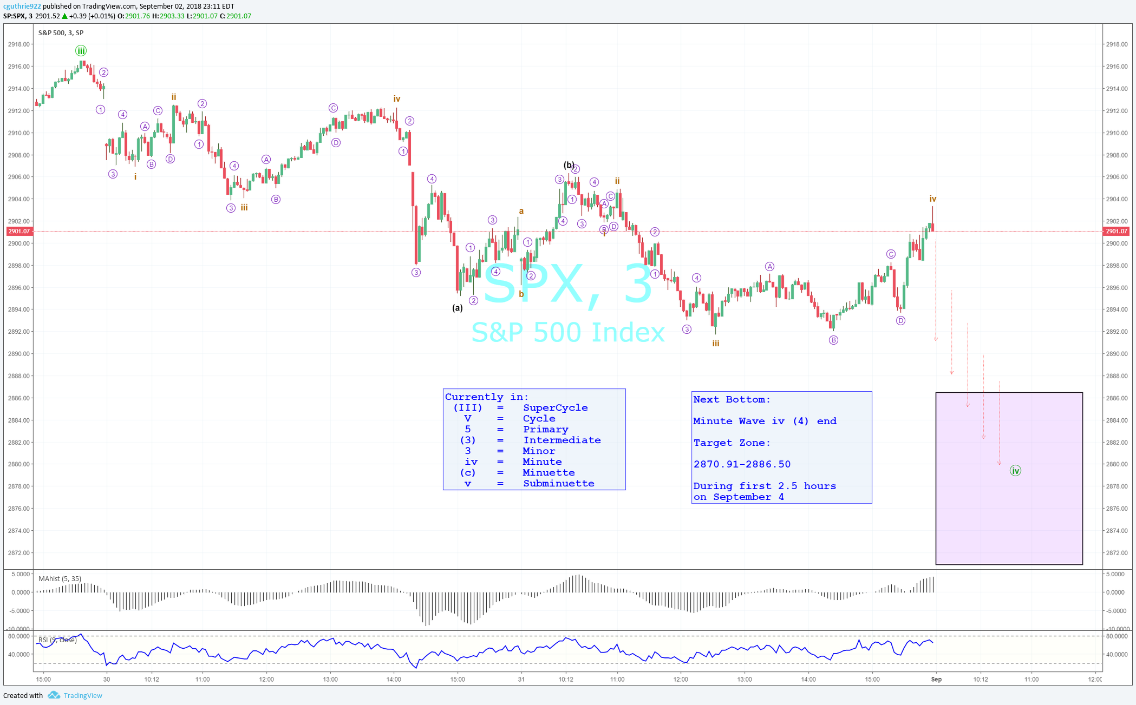Click the 'Target Zone:' label
1136x705 pixels.
tap(732, 443)
